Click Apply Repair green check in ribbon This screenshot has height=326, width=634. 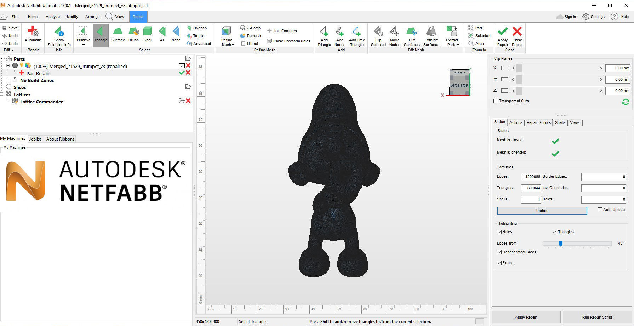pos(503,36)
